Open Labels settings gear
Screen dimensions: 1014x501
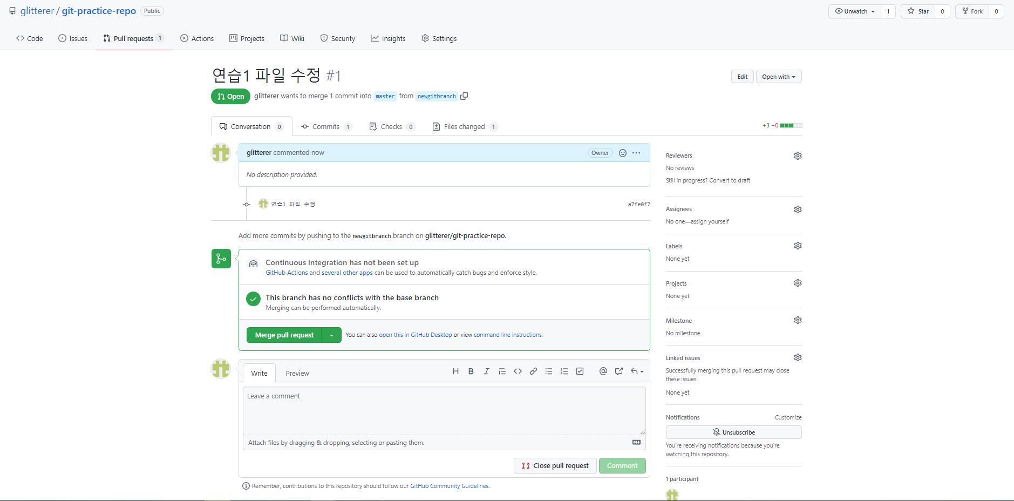[798, 246]
